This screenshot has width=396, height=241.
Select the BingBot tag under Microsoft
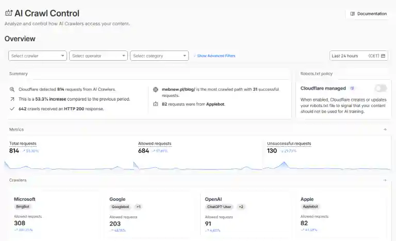(x=23, y=206)
